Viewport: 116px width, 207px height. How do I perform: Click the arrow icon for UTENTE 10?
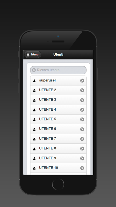point(82,168)
